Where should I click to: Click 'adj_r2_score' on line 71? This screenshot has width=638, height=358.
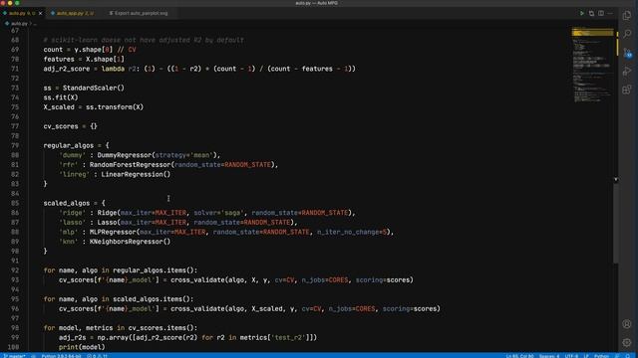[67, 69]
